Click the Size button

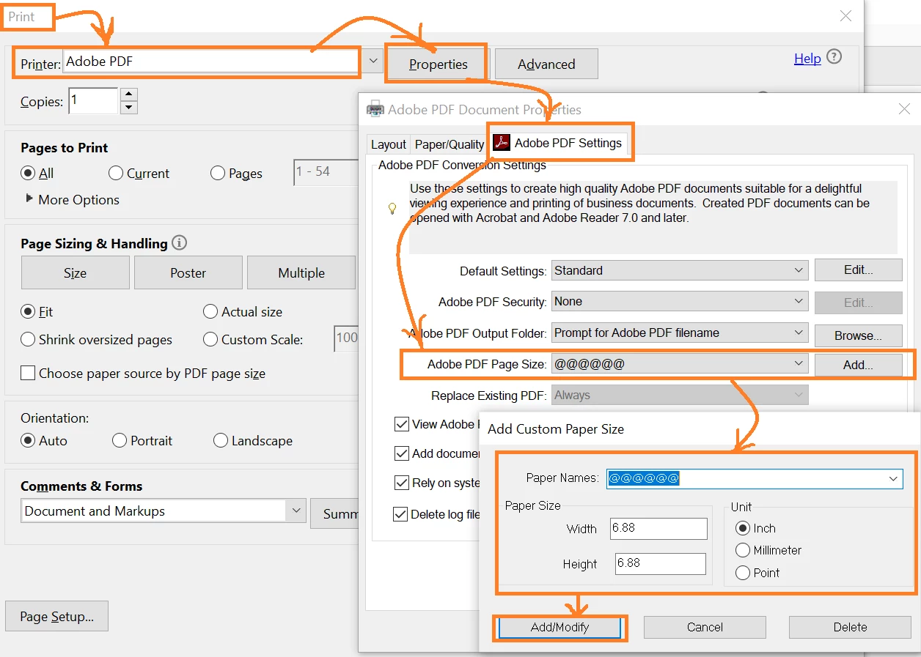pos(76,272)
